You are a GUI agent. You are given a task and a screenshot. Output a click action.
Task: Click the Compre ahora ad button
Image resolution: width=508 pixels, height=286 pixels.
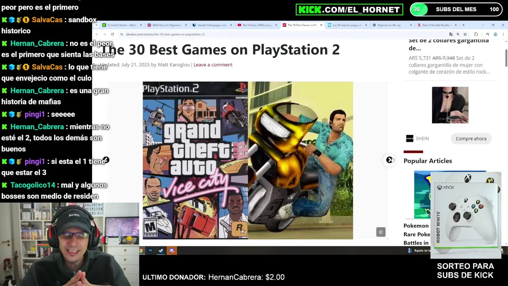pyautogui.click(x=471, y=139)
